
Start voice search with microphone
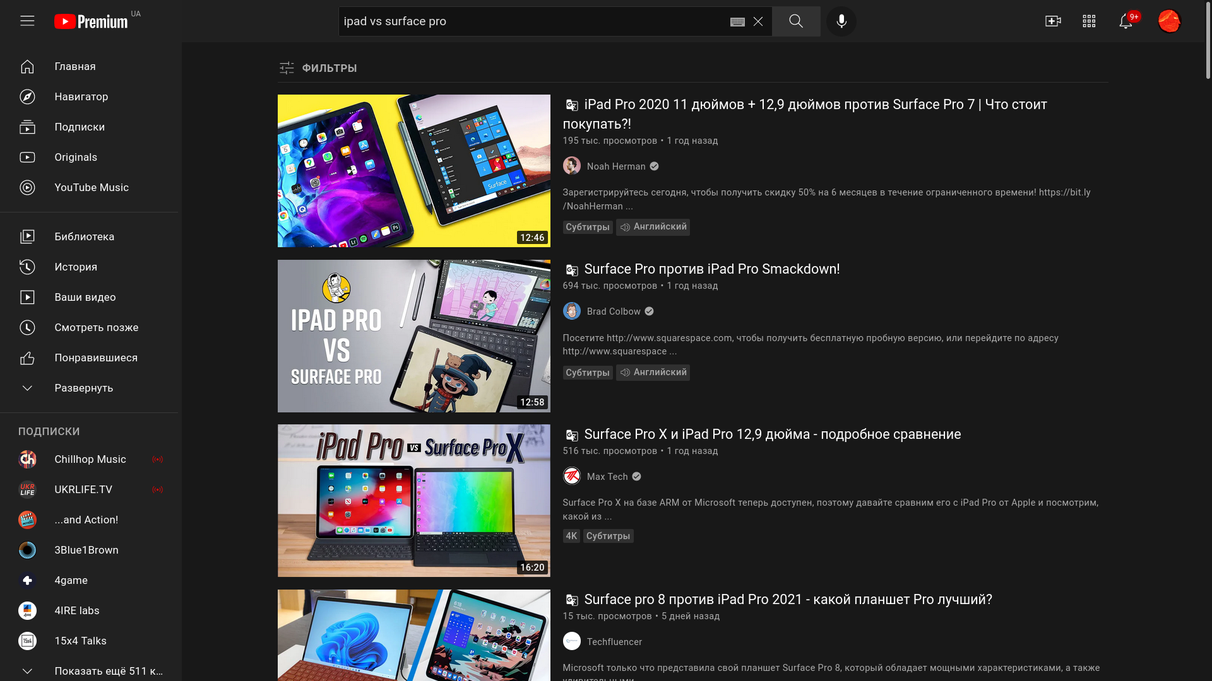(x=841, y=21)
